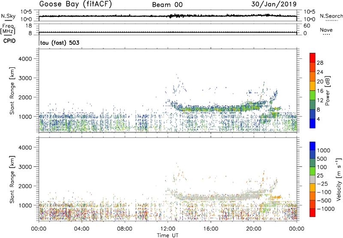Click the 'Time UT' axis title

click(x=168, y=235)
